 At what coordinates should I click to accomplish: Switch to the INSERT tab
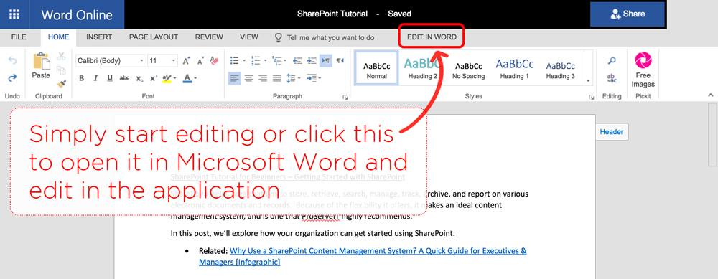(99, 37)
